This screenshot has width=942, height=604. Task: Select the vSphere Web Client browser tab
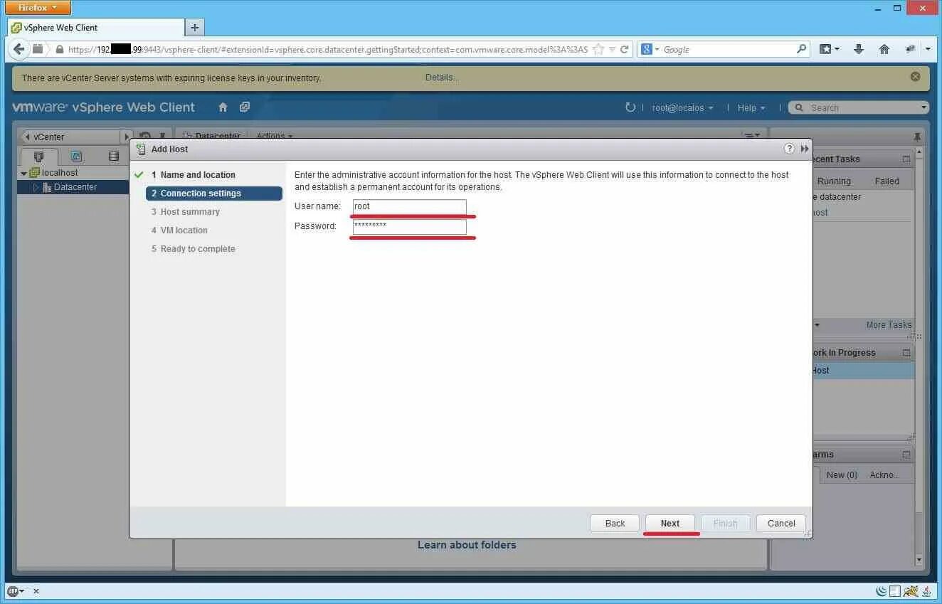click(95, 27)
